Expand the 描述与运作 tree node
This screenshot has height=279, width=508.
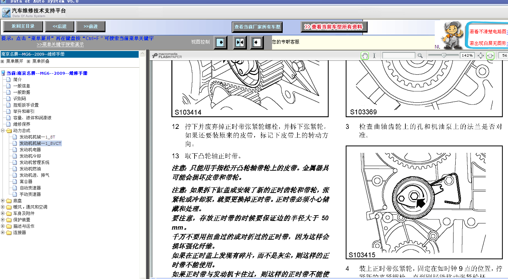3,226
